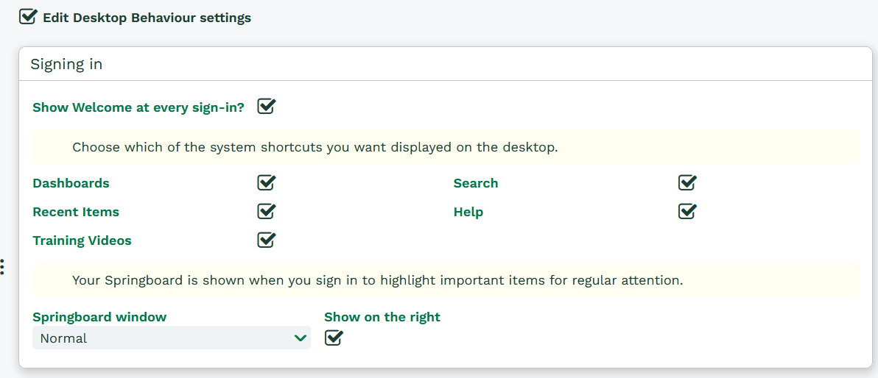The height and width of the screenshot is (378, 878).
Task: Click the green chevron in Springboard dropdown
Action: click(x=300, y=338)
